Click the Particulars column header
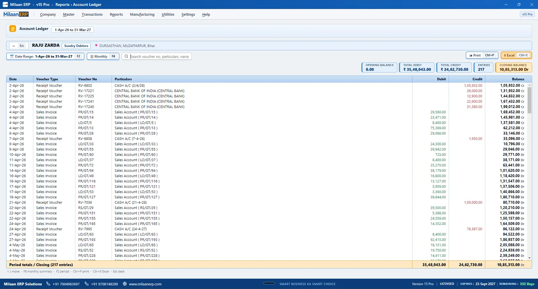538x289 pixels. (x=262, y=79)
